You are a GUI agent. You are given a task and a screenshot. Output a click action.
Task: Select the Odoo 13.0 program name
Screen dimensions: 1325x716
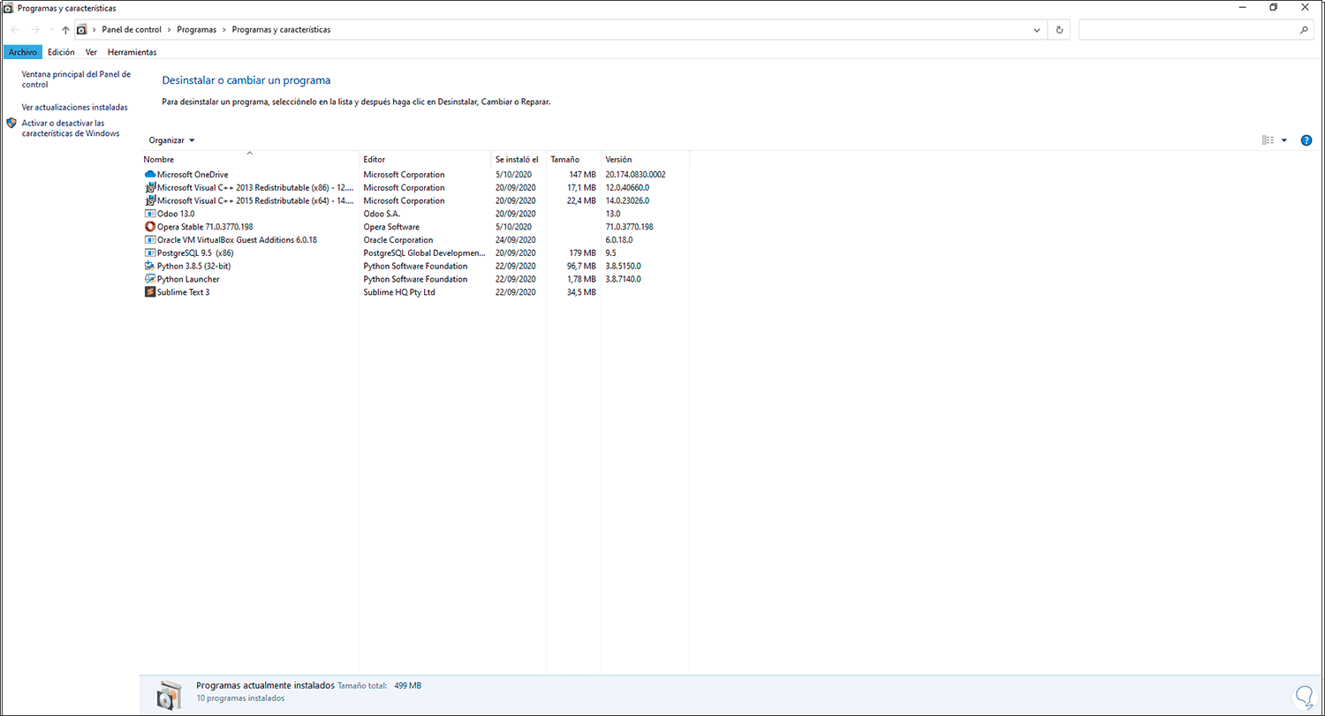(x=176, y=214)
